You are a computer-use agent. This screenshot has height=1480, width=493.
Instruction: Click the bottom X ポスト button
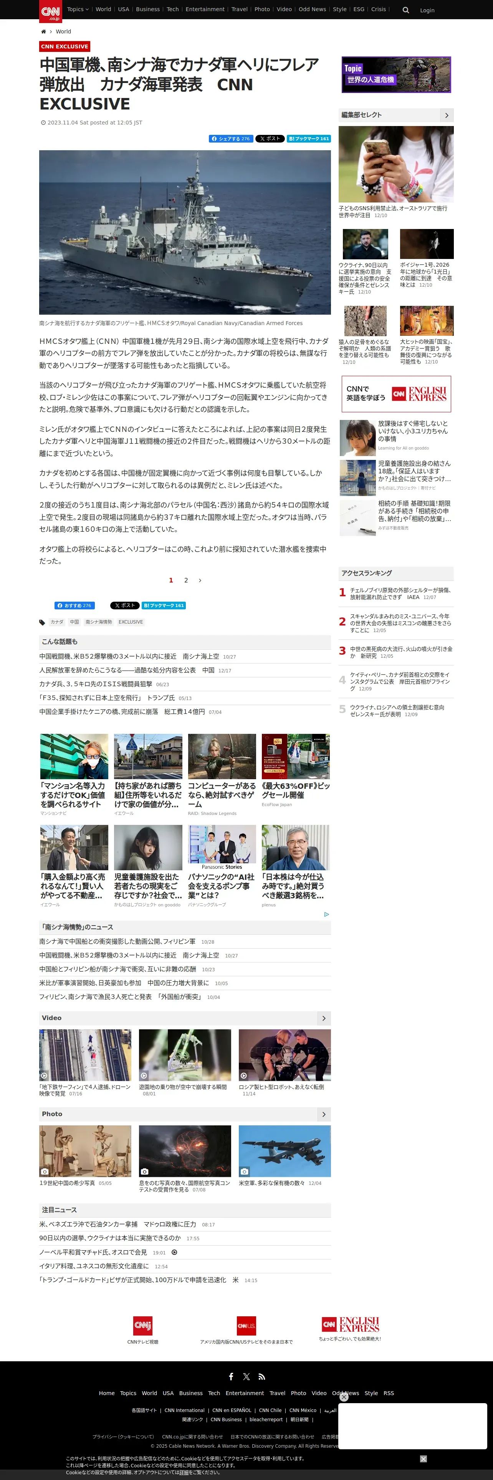tap(124, 606)
